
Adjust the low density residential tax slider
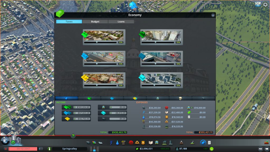coord(100,42)
